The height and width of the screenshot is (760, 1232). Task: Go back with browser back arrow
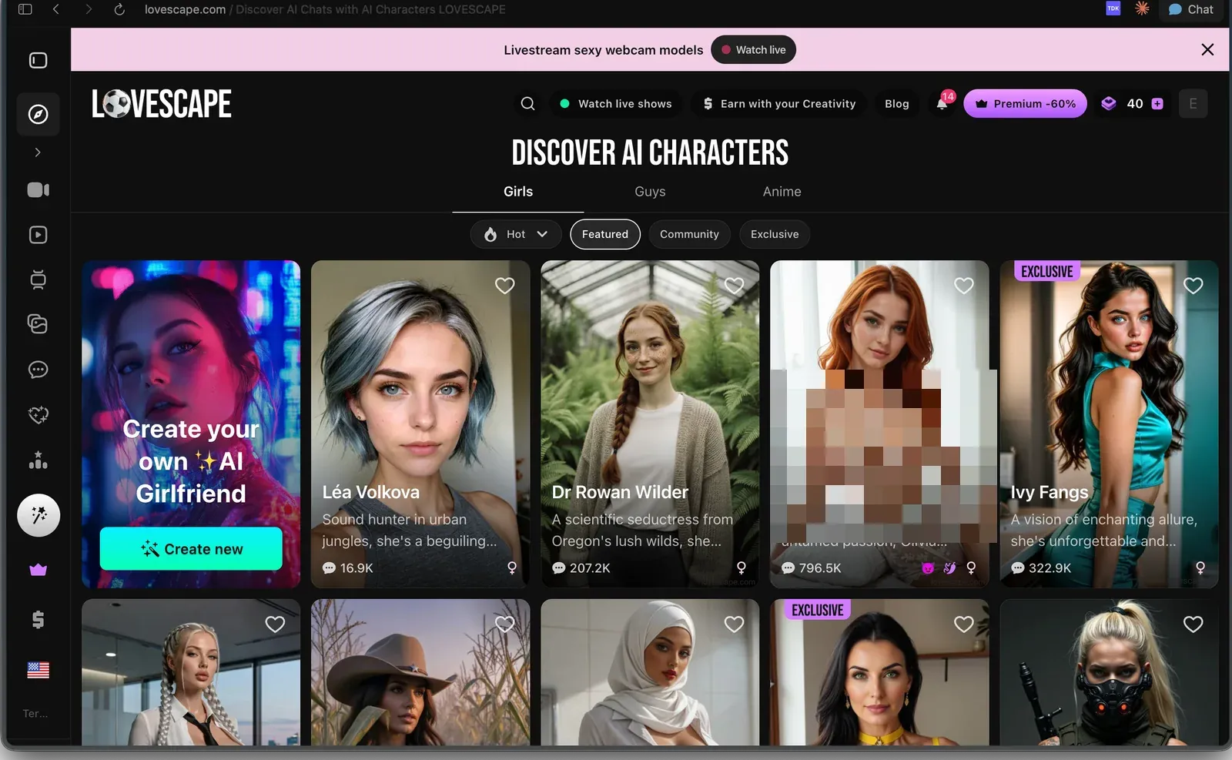(x=55, y=9)
